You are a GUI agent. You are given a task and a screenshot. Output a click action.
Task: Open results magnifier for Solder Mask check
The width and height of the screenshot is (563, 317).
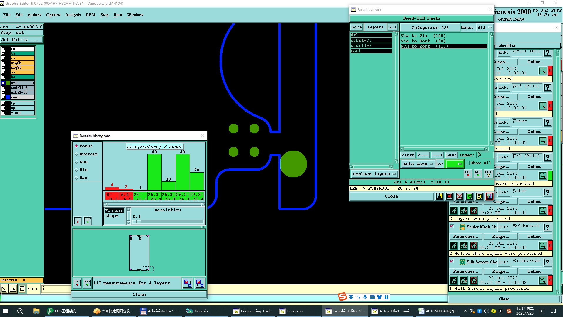tap(543, 245)
